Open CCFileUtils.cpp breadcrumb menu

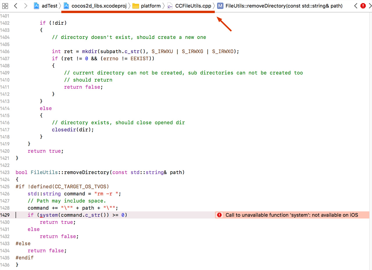pyautogui.click(x=193, y=6)
